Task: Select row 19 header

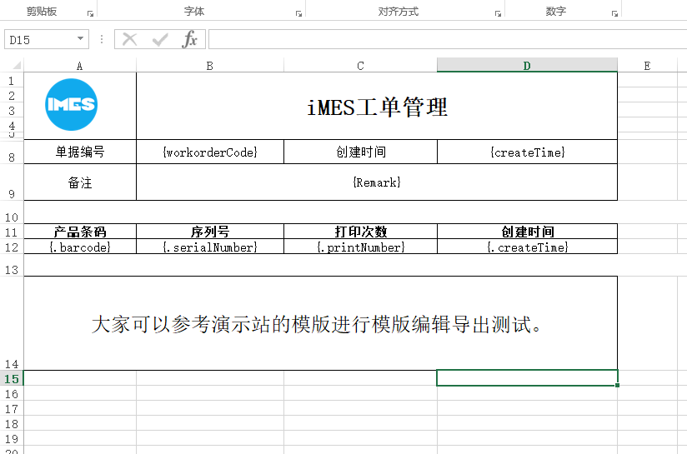Action: coord(12,438)
